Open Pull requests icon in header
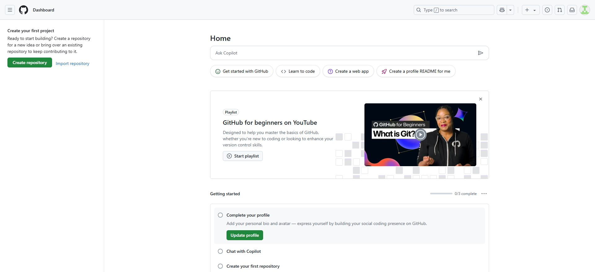595x272 pixels. coord(560,10)
